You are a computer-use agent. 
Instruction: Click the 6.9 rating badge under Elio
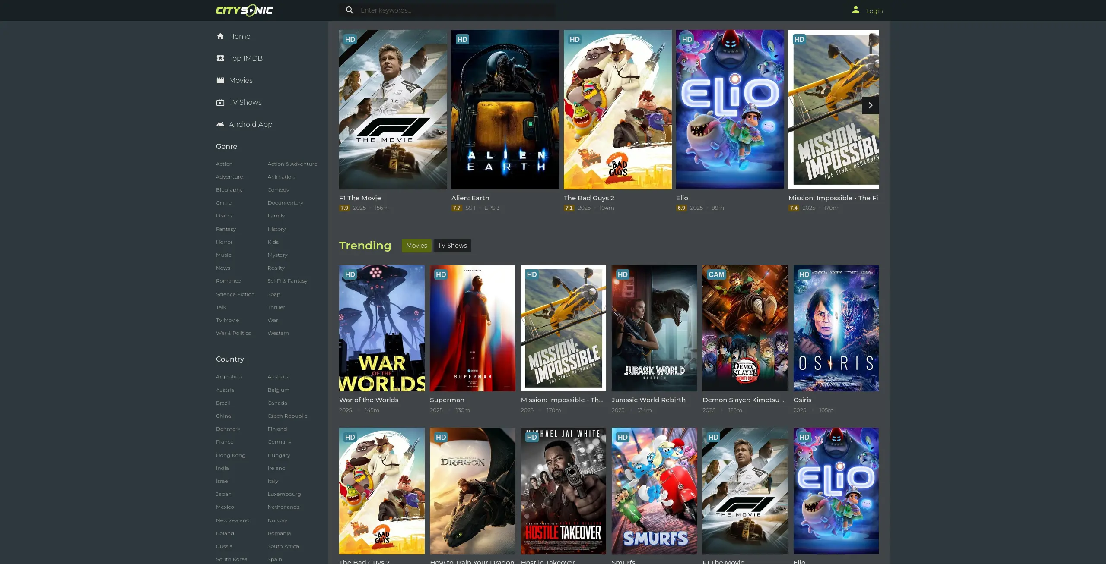coord(681,208)
